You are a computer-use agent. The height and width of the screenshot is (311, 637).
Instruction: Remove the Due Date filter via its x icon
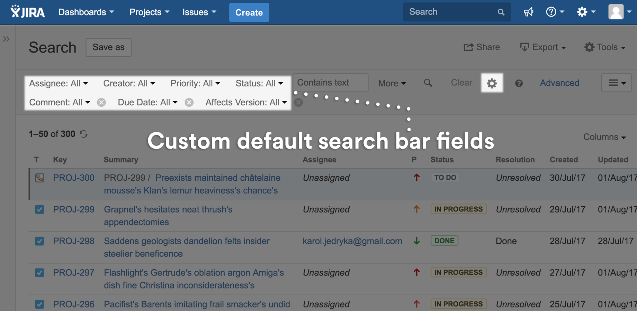point(189,102)
